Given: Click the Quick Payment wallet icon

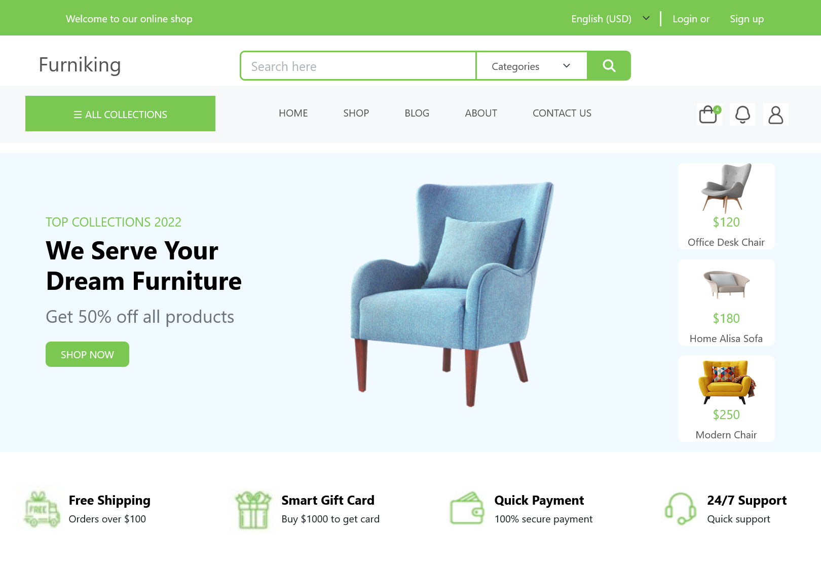Looking at the screenshot, I should [467, 508].
